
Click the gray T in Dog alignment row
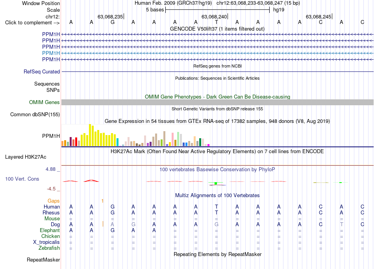click(x=342, y=224)
